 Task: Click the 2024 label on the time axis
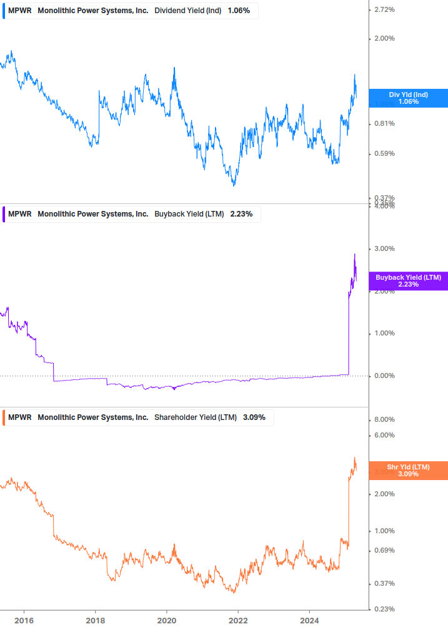pyautogui.click(x=309, y=621)
